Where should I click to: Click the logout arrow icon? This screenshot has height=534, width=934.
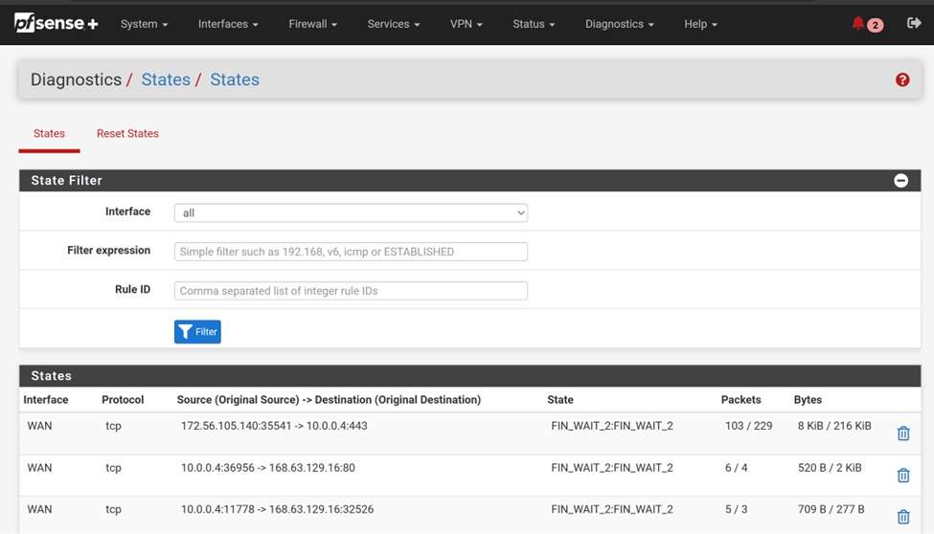[914, 23]
